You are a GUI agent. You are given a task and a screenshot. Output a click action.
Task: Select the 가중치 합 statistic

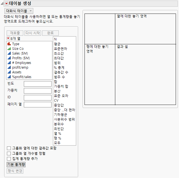61,86
